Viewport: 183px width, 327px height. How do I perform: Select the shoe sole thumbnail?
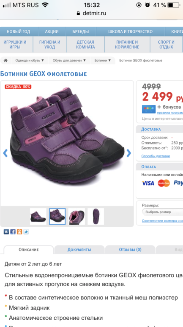click(x=96, y=216)
